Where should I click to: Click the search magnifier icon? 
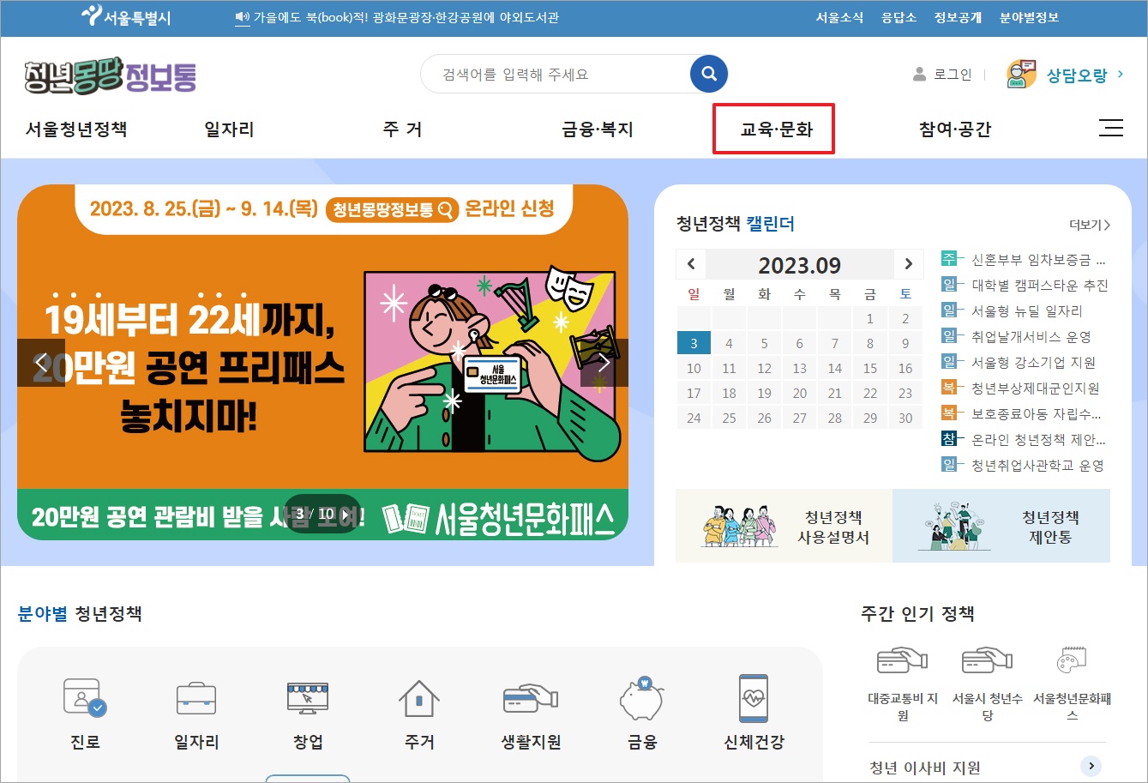click(708, 74)
